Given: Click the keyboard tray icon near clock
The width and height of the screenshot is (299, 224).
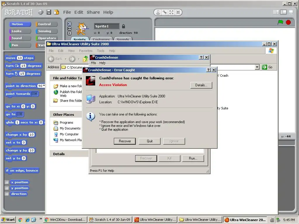Looking at the screenshot, I should (x=272, y=220).
